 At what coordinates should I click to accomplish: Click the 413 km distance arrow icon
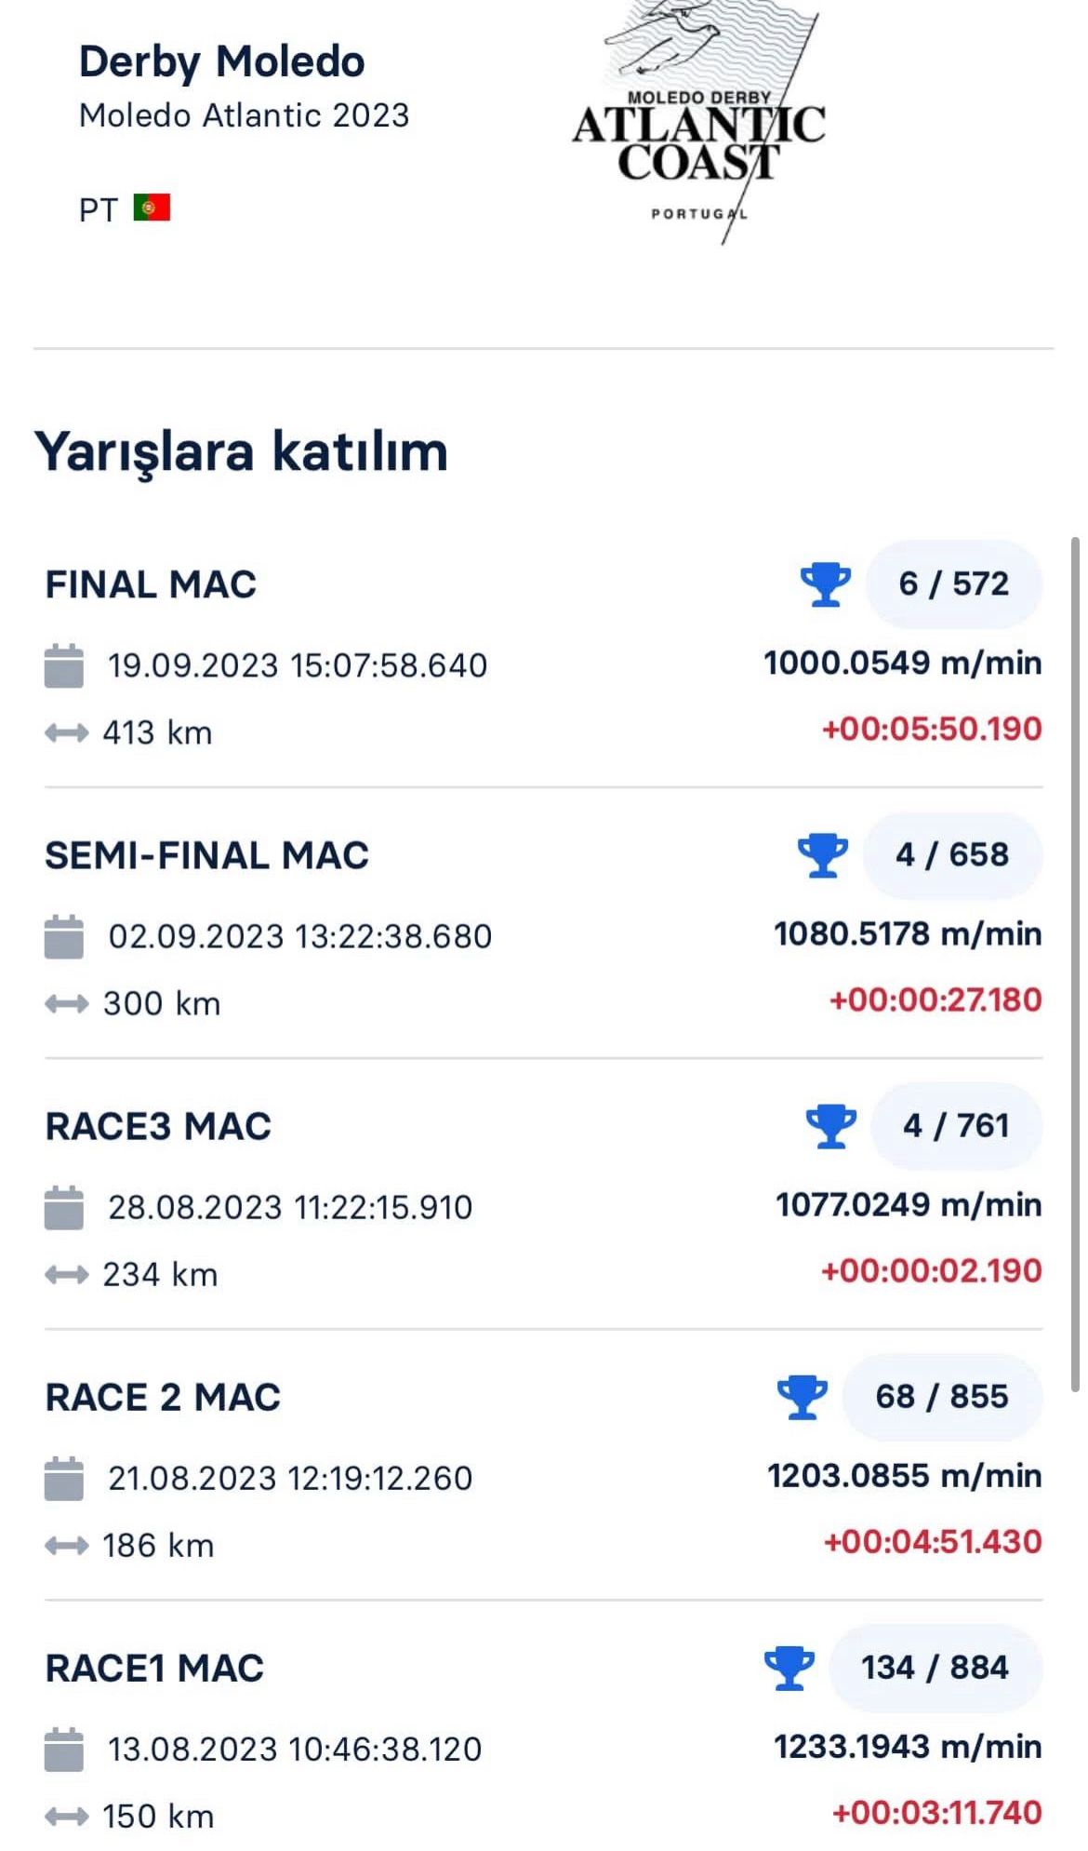coord(66,733)
